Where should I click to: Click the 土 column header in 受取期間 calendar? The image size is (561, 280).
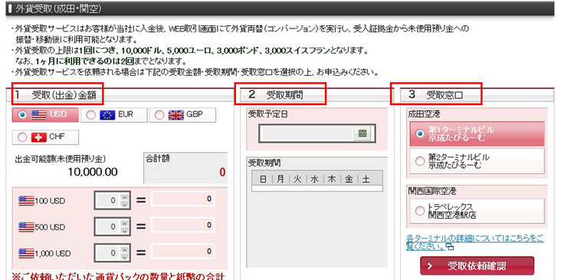click(x=366, y=179)
